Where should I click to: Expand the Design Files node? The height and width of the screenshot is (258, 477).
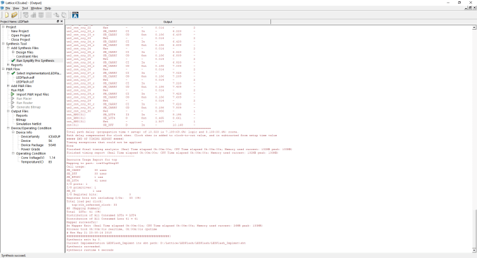(x=13, y=52)
